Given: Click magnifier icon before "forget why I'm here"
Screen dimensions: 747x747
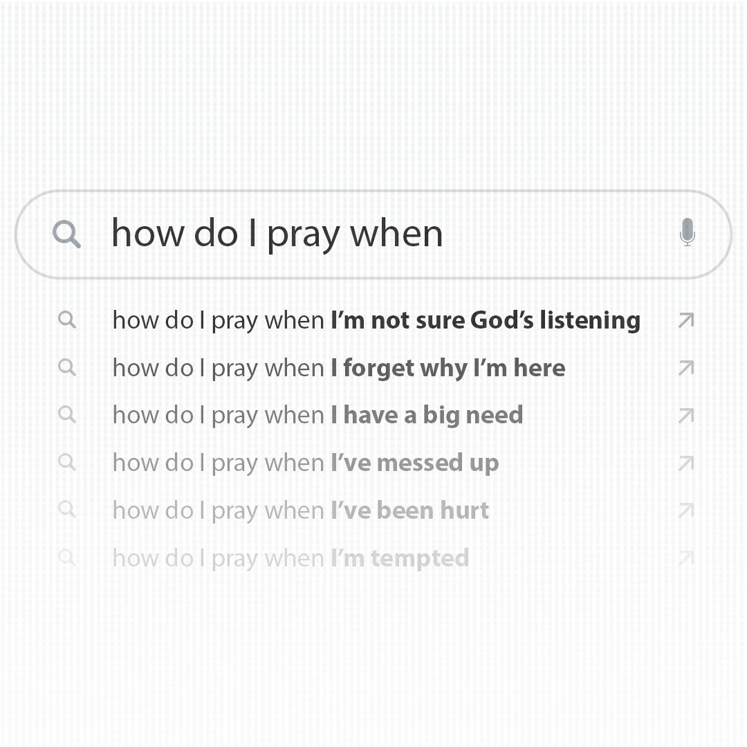Looking at the screenshot, I should coord(67,367).
